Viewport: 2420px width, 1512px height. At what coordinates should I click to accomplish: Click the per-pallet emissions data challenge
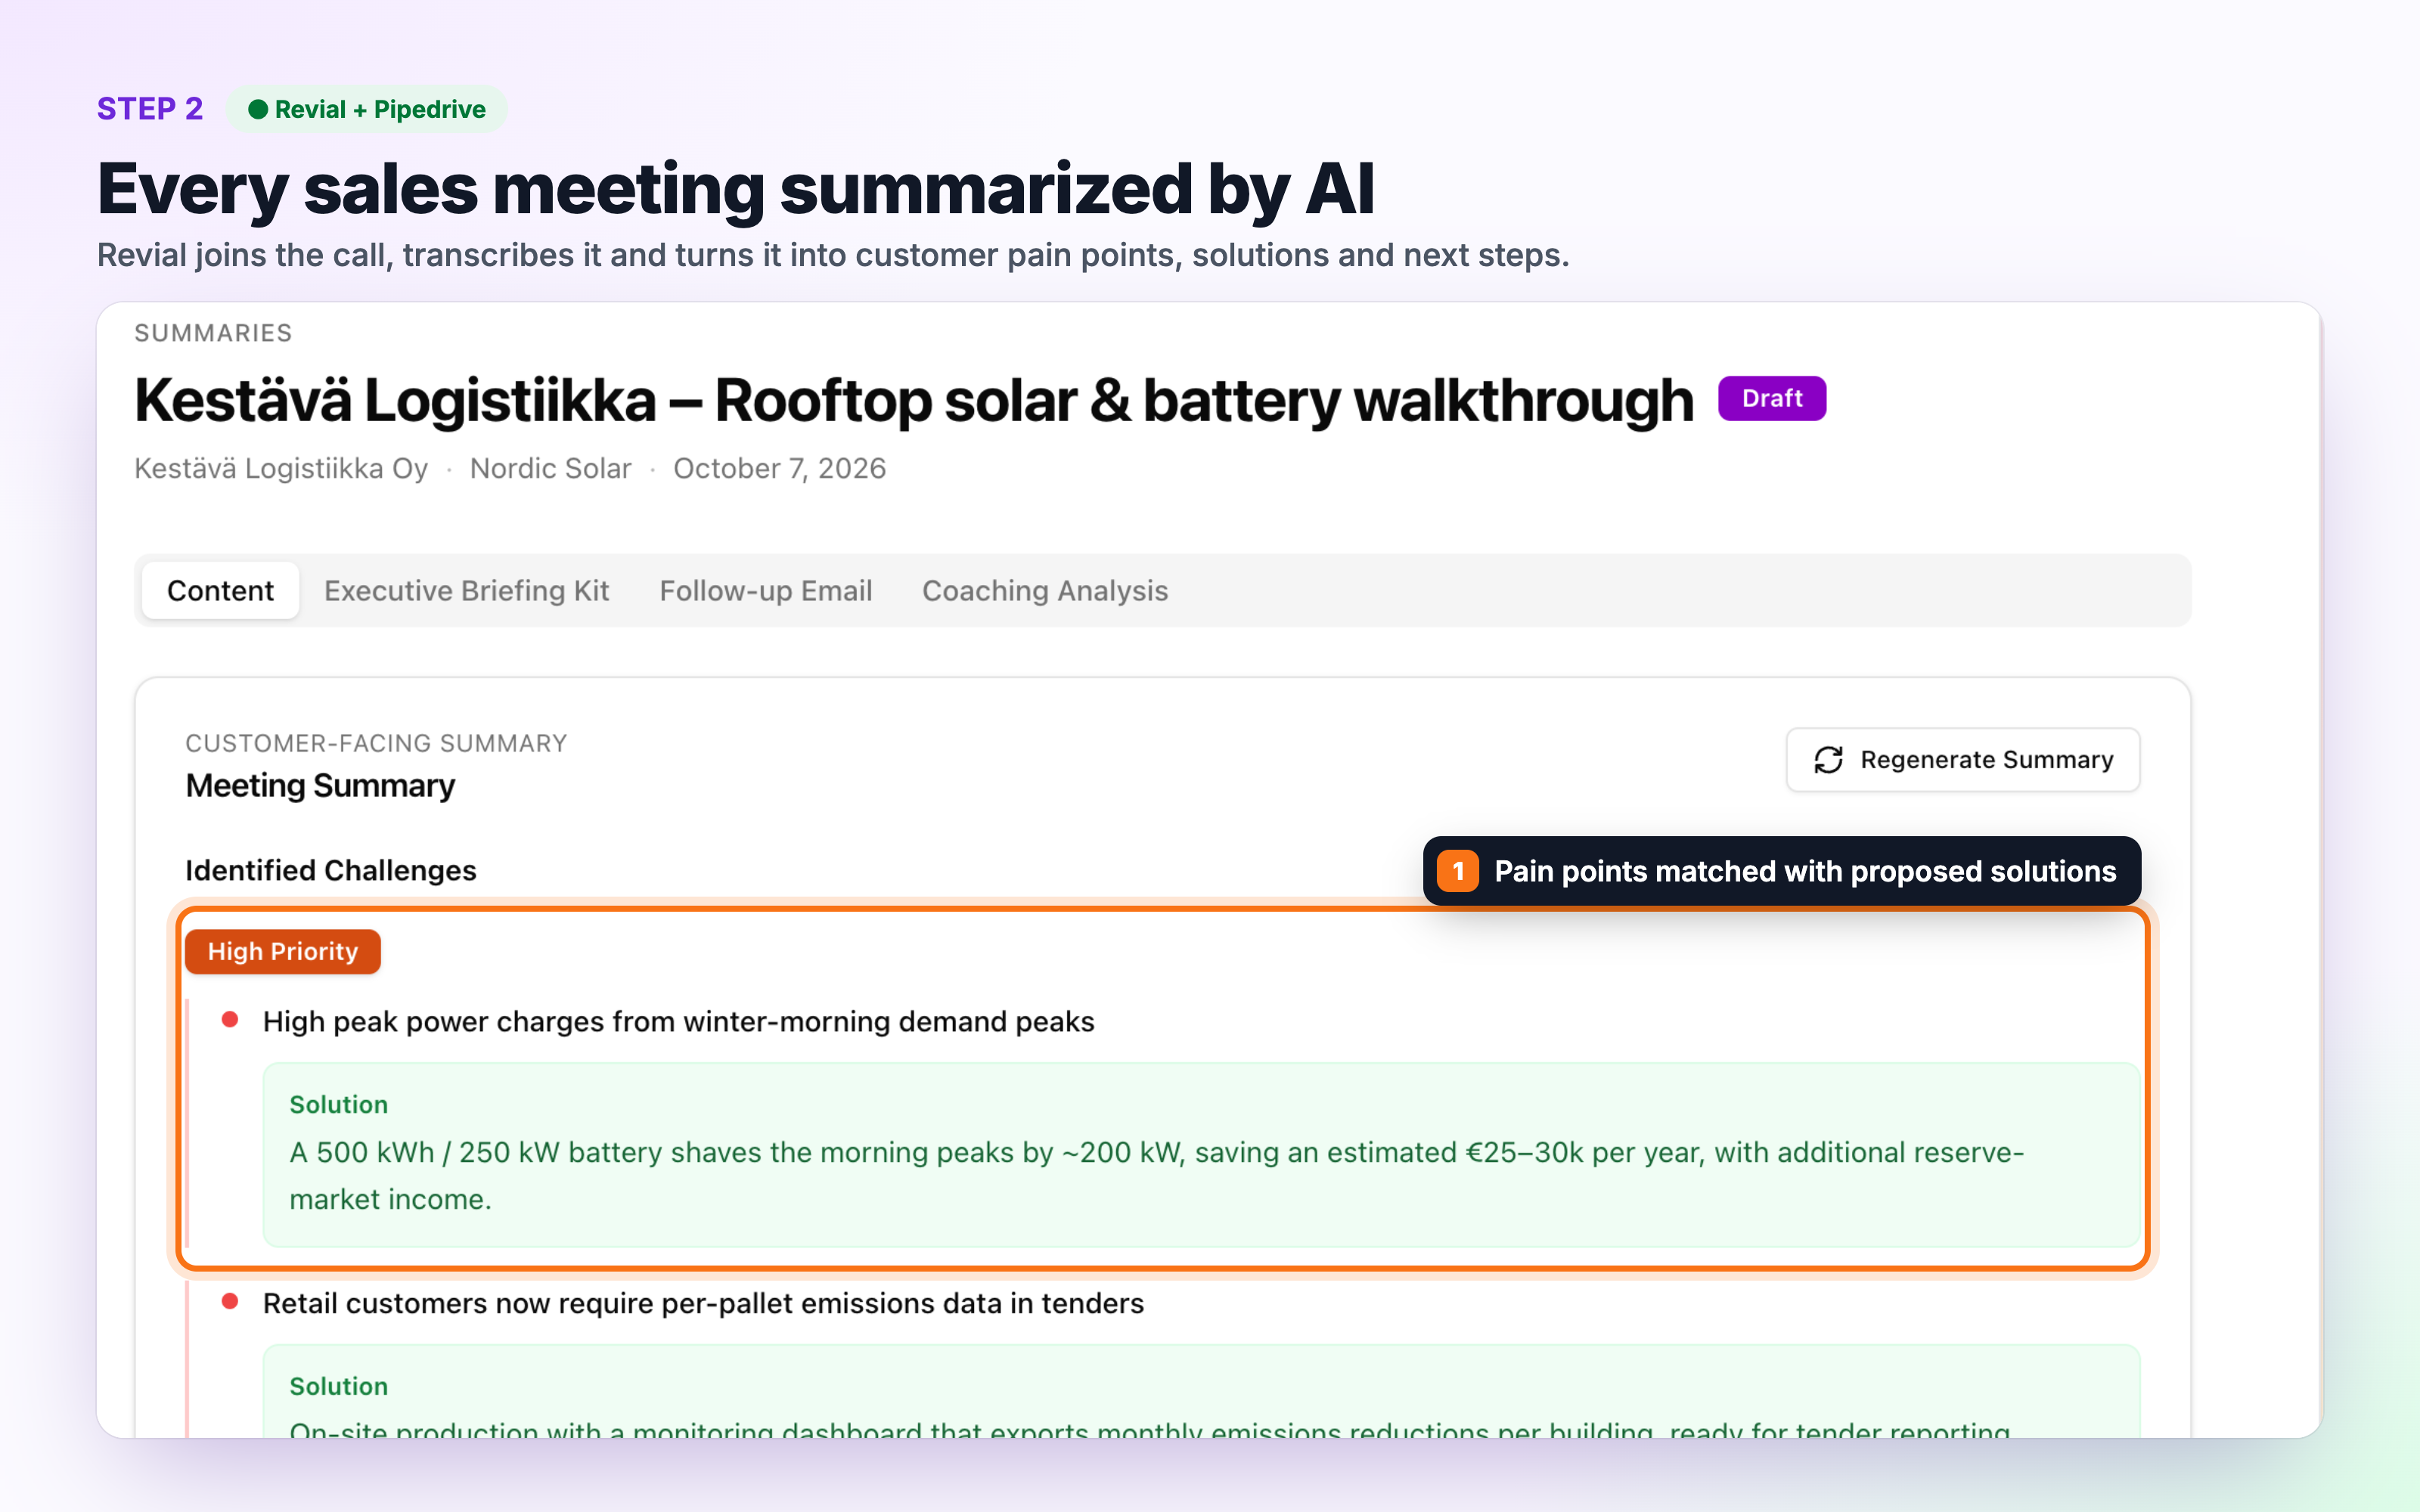point(703,1304)
